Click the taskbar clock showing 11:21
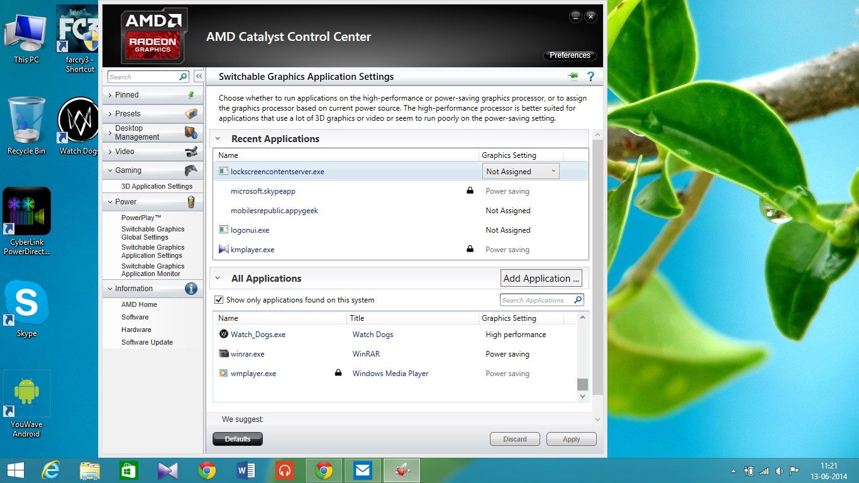Image resolution: width=859 pixels, height=483 pixels. [829, 466]
